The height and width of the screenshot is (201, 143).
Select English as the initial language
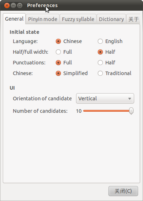(x=100, y=41)
